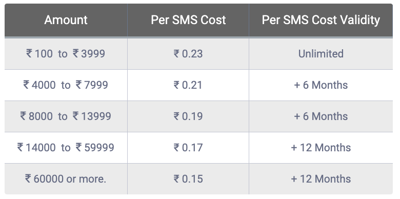The width and height of the screenshot is (400, 199).
Task: Click the ₹ 0.15 cost cell
Action: tap(188, 179)
